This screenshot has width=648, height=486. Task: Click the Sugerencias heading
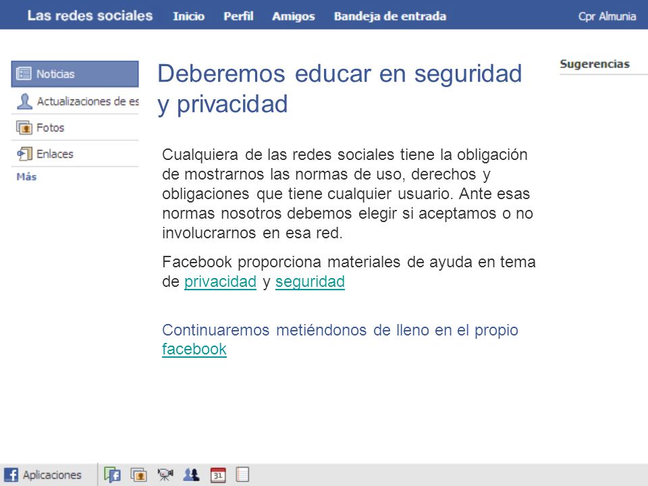[595, 64]
